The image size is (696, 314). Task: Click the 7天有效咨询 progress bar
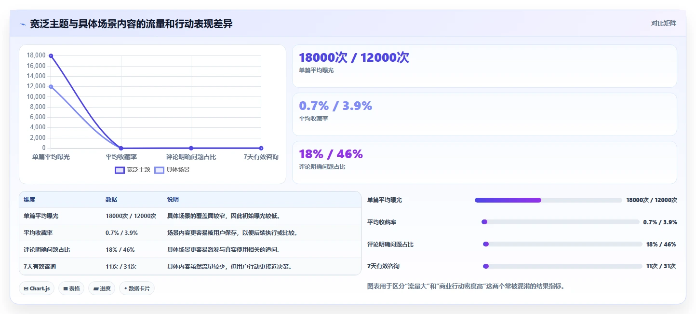click(x=562, y=266)
